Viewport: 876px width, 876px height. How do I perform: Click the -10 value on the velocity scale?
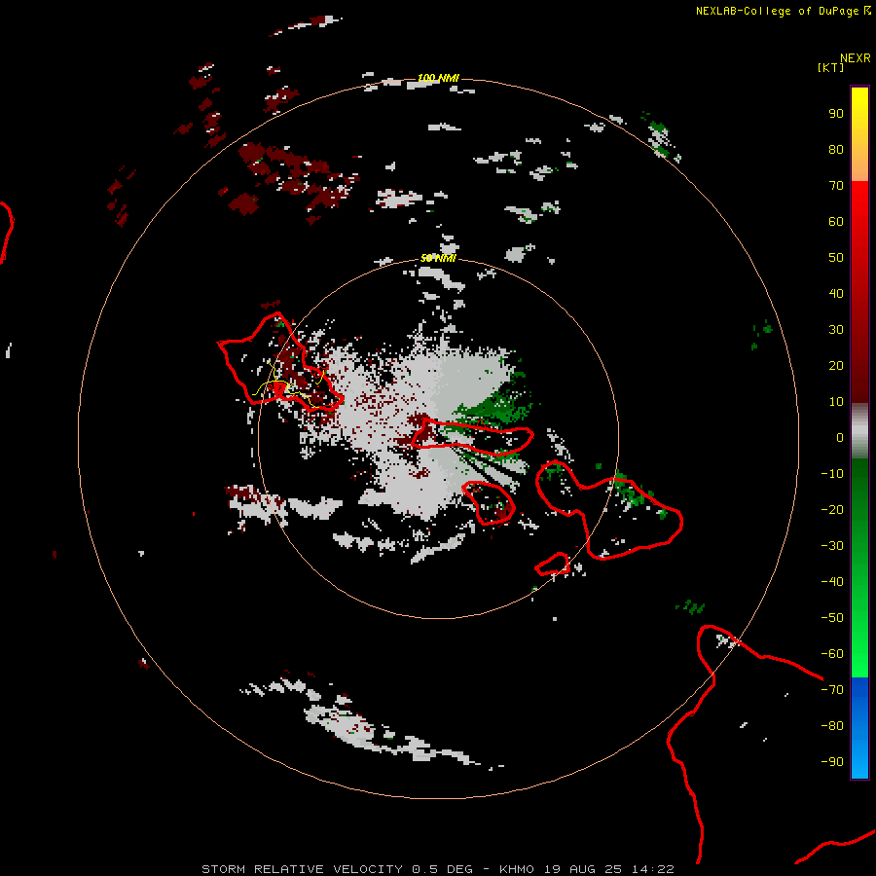point(832,474)
